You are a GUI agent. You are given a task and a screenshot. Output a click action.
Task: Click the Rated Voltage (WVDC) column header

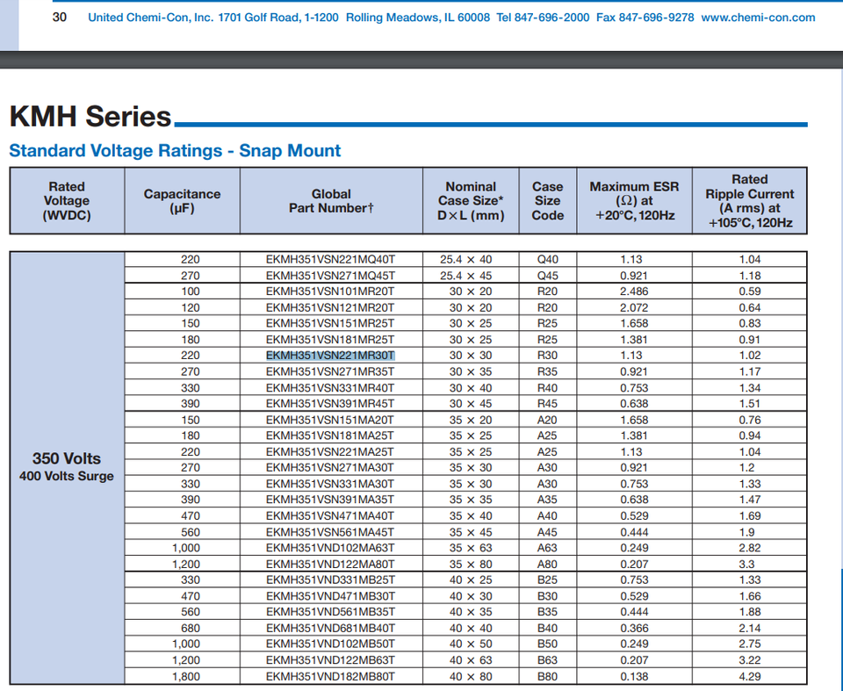click(67, 201)
